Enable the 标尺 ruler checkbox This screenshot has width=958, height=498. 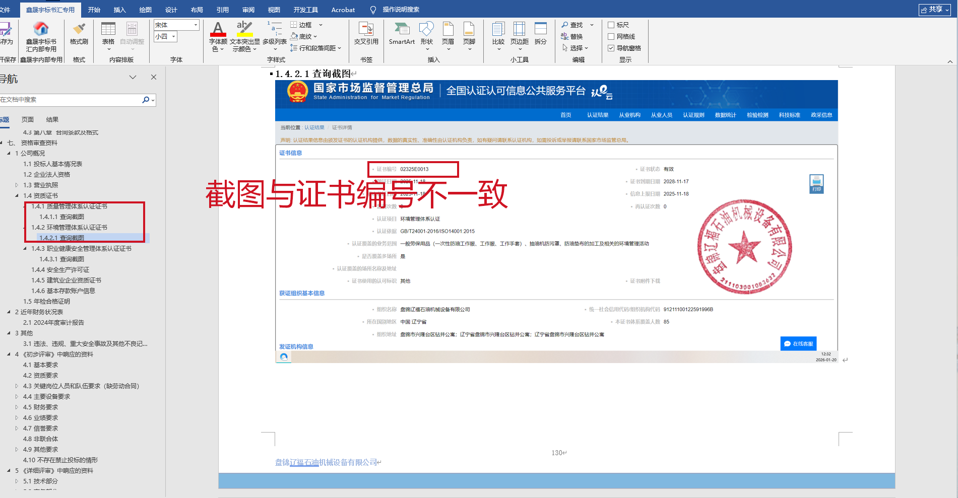pos(611,25)
